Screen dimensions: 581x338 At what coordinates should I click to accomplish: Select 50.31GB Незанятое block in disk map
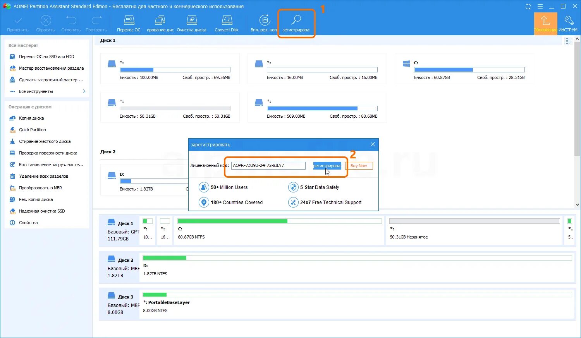tap(474, 231)
